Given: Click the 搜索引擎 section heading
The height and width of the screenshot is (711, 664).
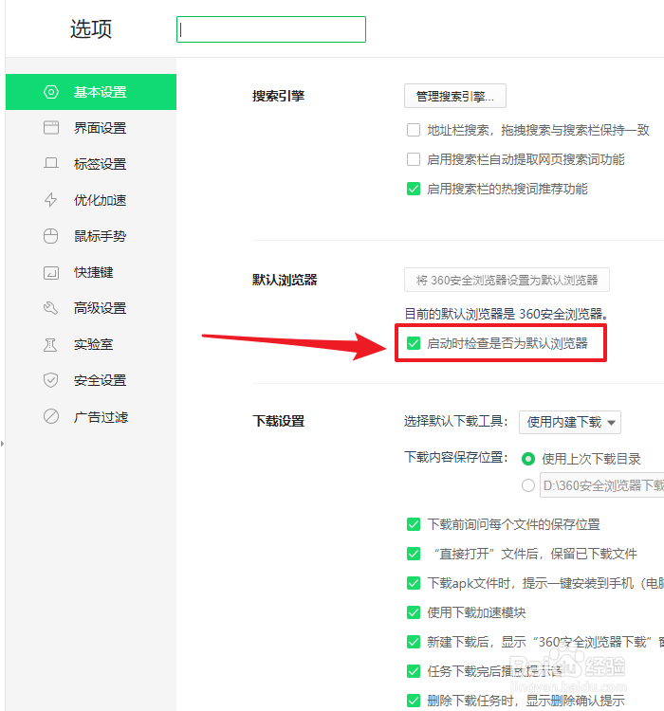Looking at the screenshot, I should (x=278, y=96).
